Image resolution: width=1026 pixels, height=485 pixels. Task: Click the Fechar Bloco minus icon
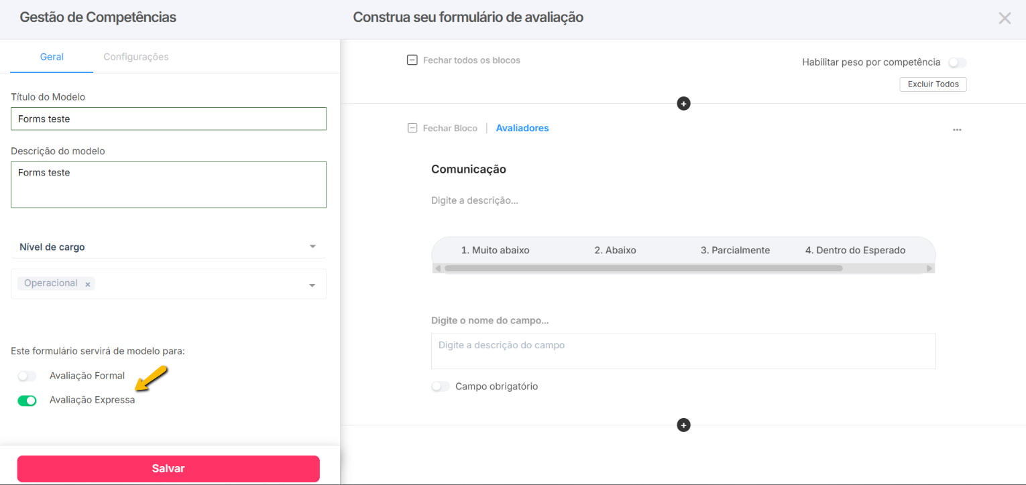[412, 128]
